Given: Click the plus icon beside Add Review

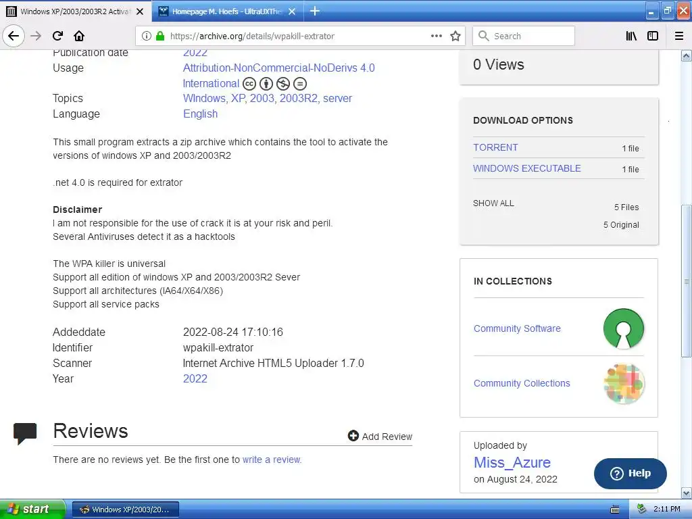Looking at the screenshot, I should (x=353, y=436).
